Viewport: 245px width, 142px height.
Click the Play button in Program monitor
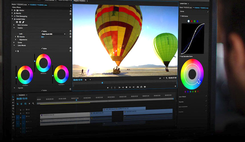(x=130, y=87)
